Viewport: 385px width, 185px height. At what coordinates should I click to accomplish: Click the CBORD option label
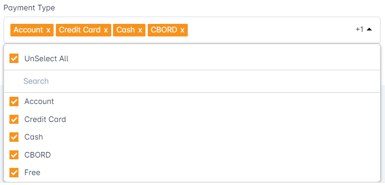pyautogui.click(x=37, y=155)
